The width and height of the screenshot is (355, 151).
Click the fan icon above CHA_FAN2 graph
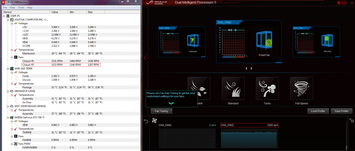point(155,121)
